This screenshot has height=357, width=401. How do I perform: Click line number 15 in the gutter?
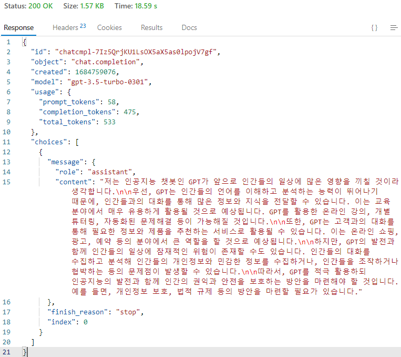tap(7, 182)
